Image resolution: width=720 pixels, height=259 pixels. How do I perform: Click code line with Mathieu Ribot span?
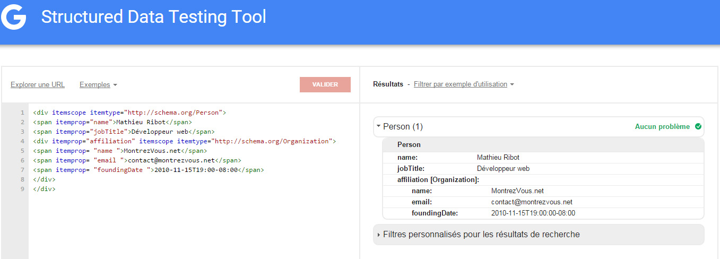[x=112, y=122]
